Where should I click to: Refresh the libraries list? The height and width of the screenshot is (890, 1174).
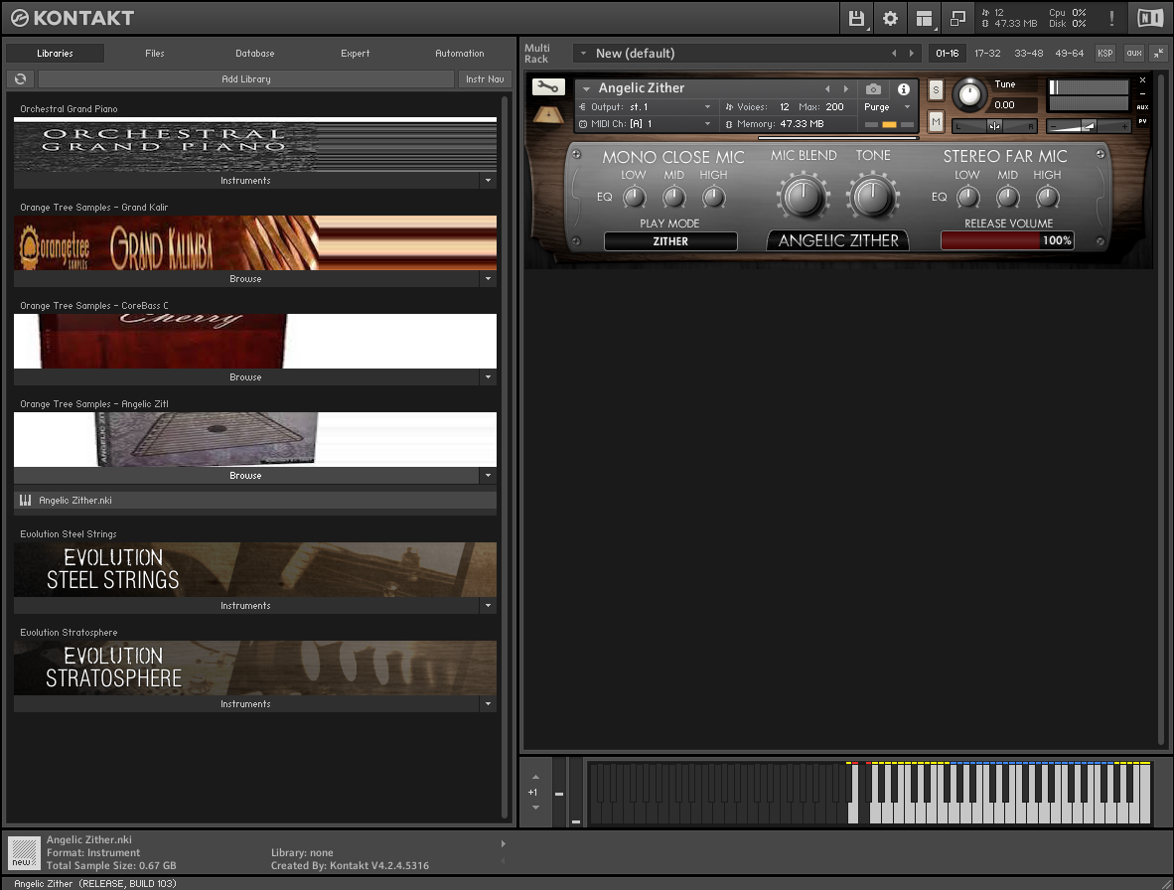coord(20,78)
